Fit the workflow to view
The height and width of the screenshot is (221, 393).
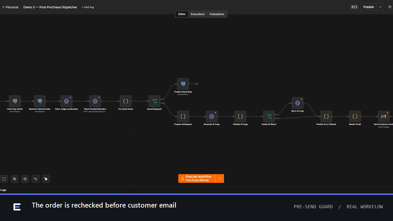pos(4,179)
